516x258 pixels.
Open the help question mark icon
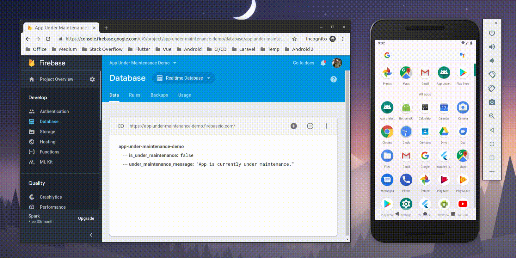[334, 79]
